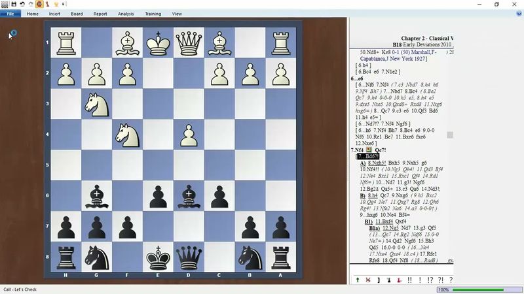Viewport: 524px width, 294px height.
Task: Click the green up arrow annotation icon
Action: pyautogui.click(x=358, y=280)
